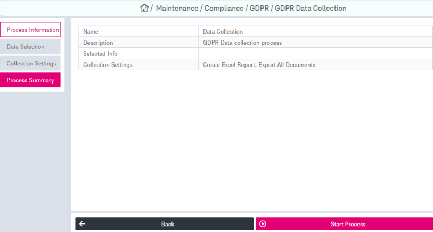Select the Process Summary step
Screen dimensions: 433x232
(x=30, y=80)
